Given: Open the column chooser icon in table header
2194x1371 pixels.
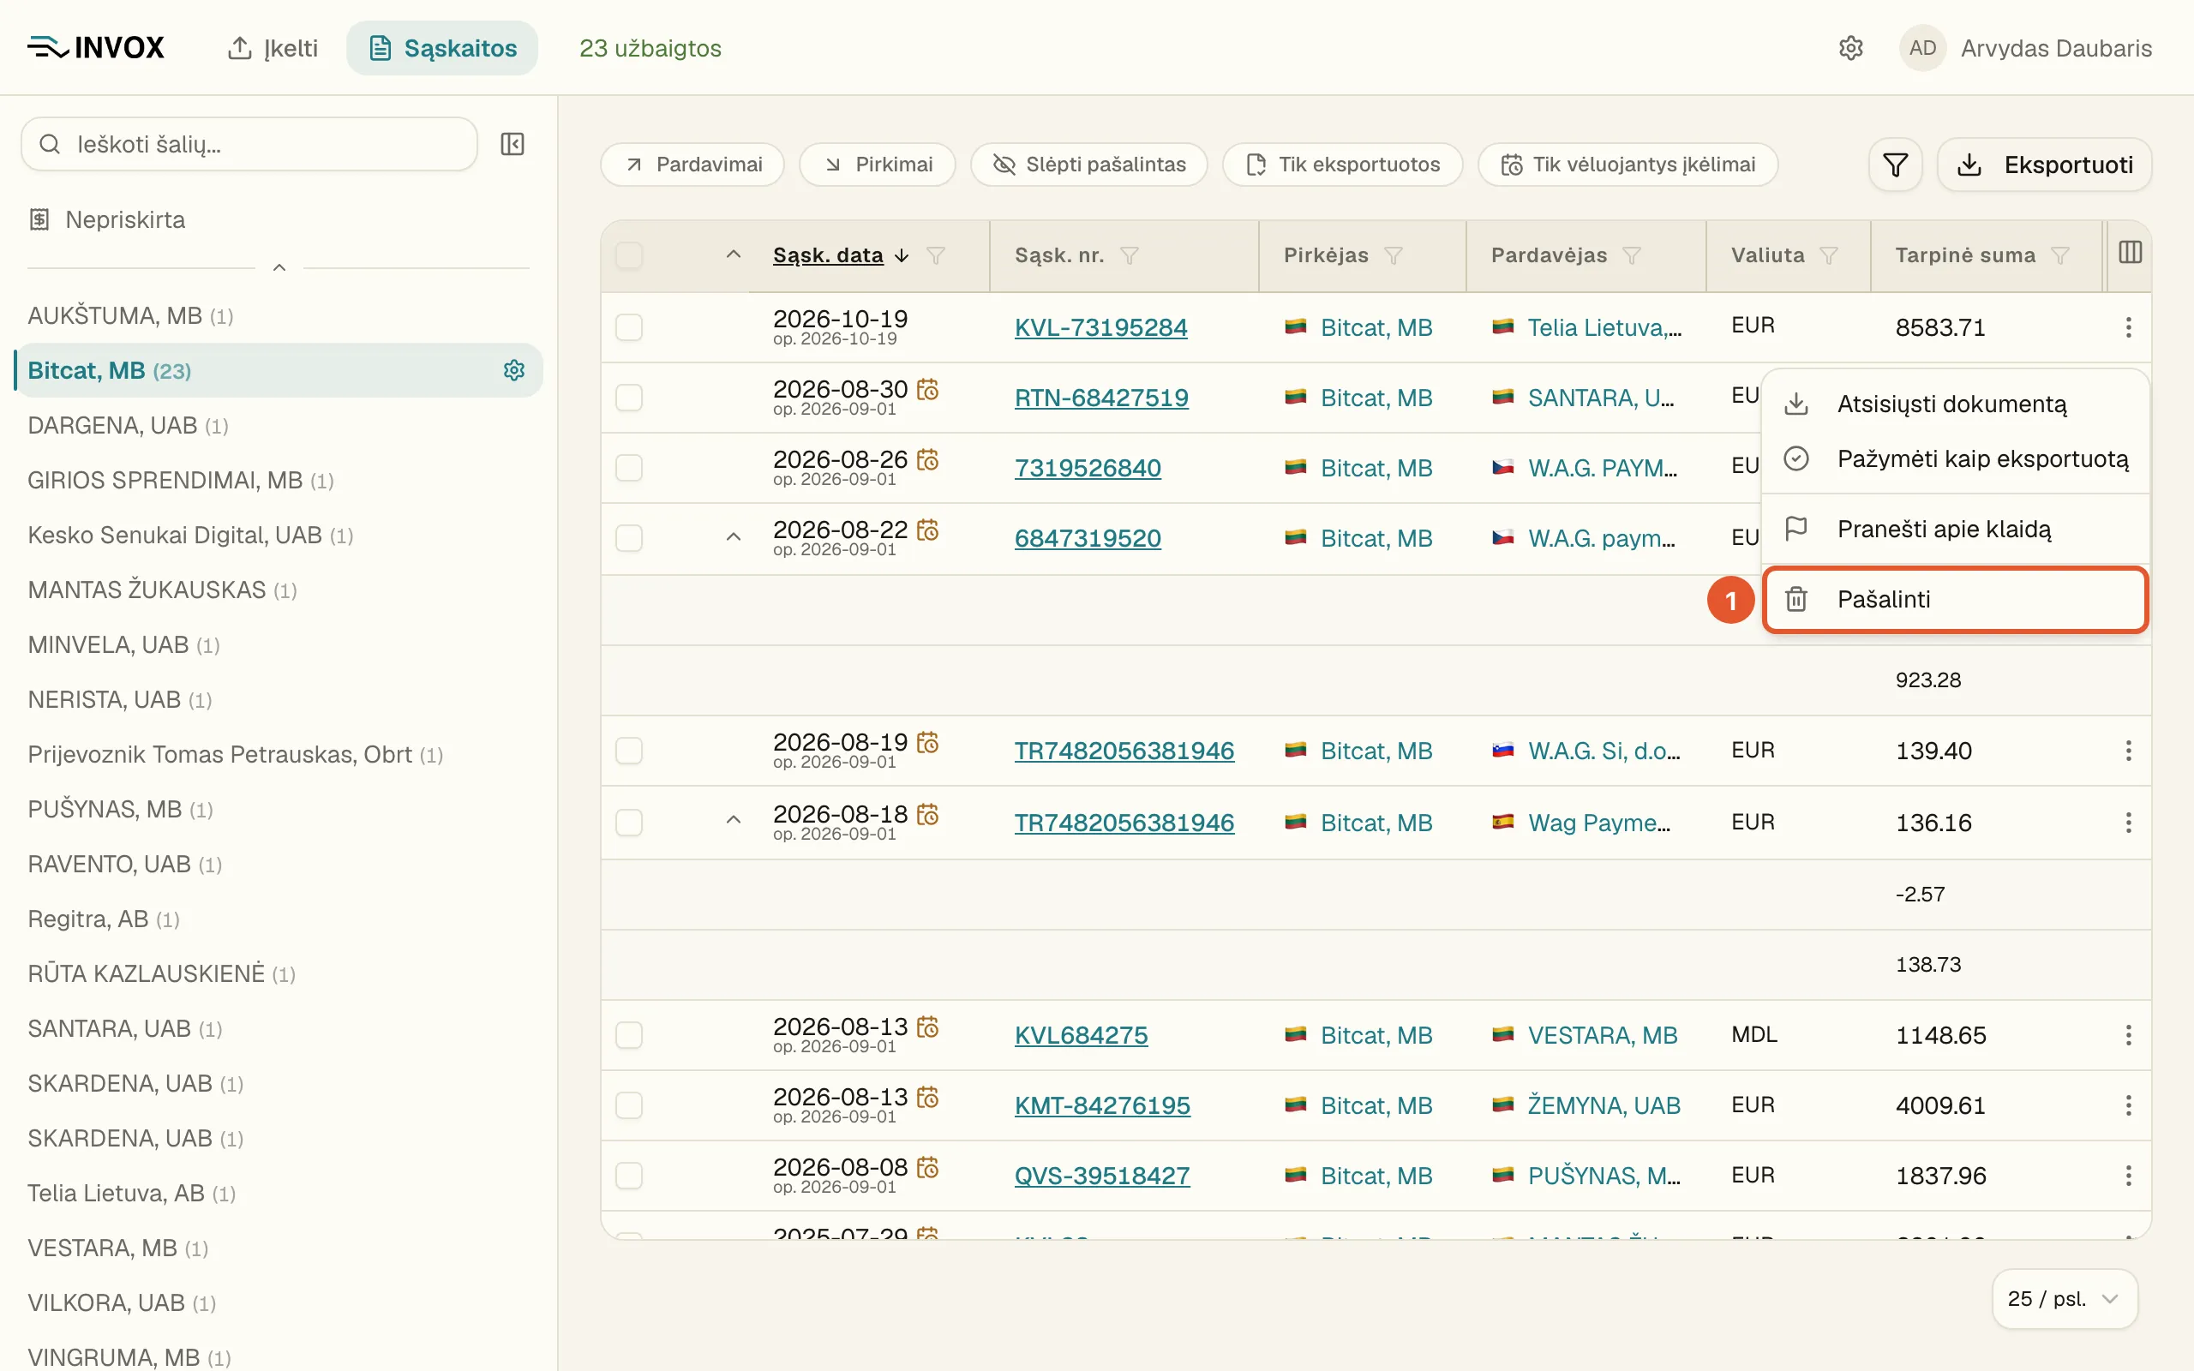Looking at the screenshot, I should coord(2130,253).
